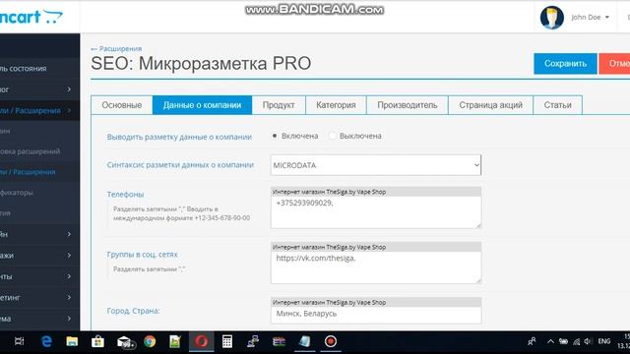Click the blue Сохранить button

tap(565, 63)
